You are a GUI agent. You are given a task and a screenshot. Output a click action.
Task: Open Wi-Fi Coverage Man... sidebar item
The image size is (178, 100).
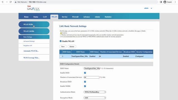(34, 58)
